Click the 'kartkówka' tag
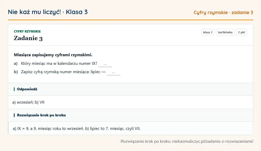 click(x=225, y=32)
